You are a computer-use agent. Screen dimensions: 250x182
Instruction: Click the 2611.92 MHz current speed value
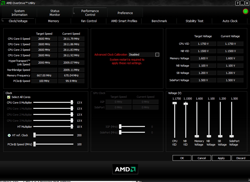coord(71,55)
